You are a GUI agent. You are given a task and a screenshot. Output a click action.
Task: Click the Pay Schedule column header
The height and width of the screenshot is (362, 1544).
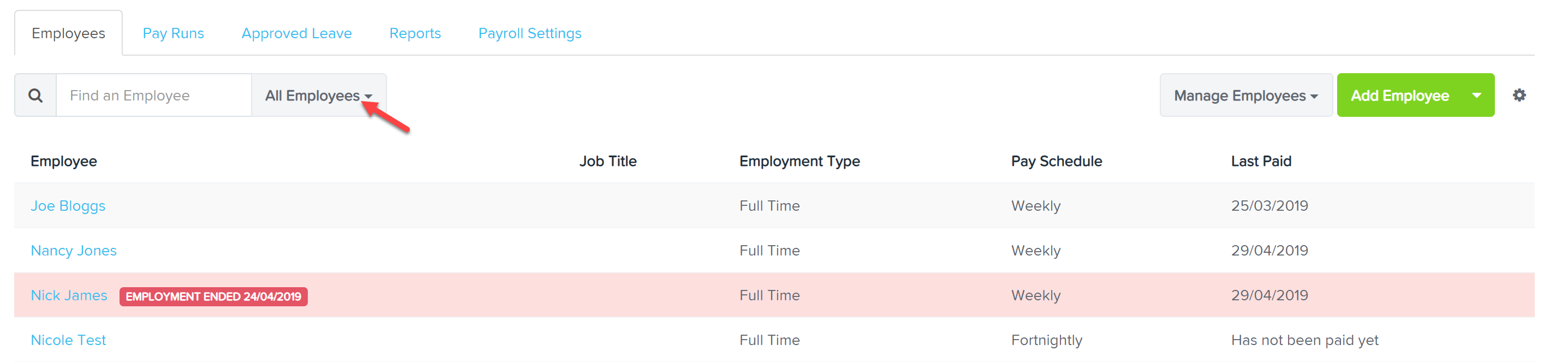1056,161
